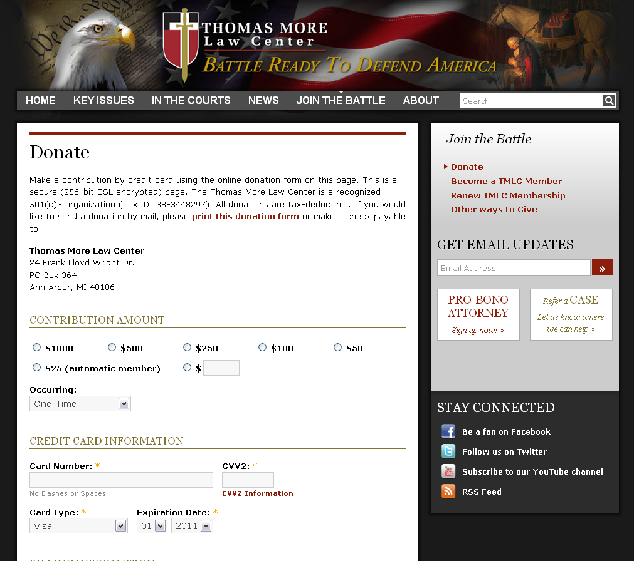This screenshot has height=561, width=634.
Task: Click the YouTube icon
Action: 448,471
